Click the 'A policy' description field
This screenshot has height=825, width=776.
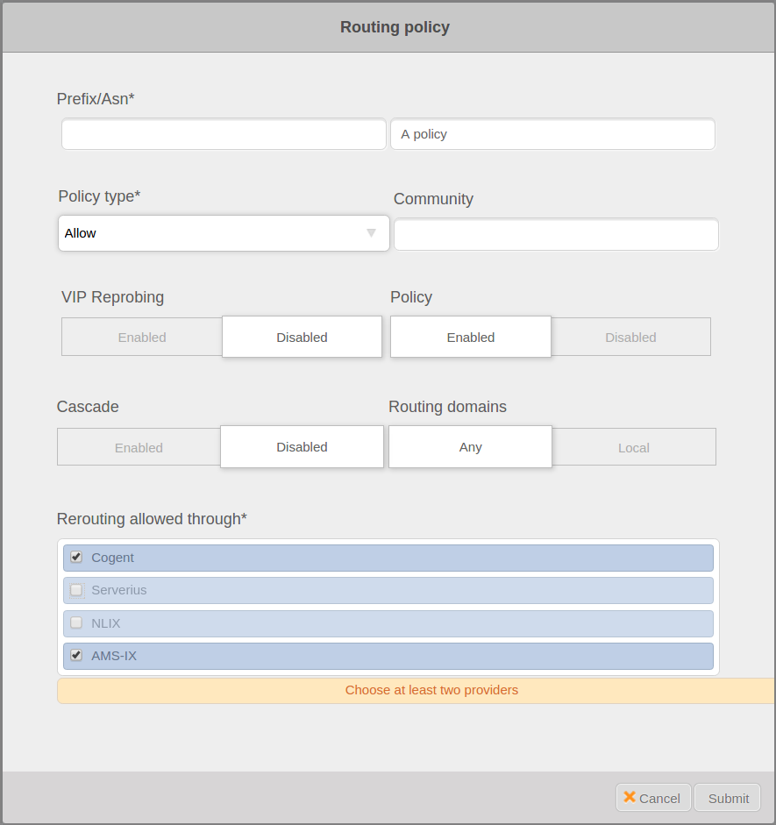[553, 134]
